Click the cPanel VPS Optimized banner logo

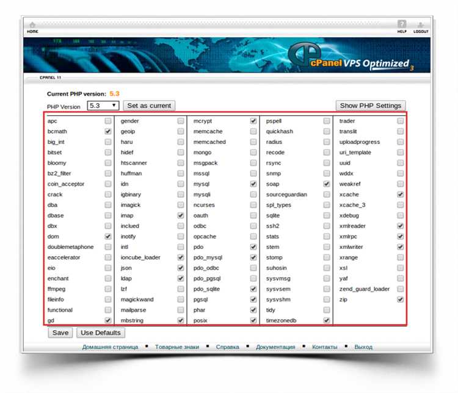coord(351,57)
